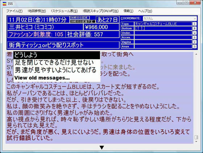Click the last line 試行錯誤していた。
Image resolution: width=203 pixels, height=153 pixels.
[30, 138]
